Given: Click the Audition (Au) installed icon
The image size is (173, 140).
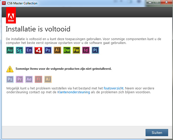Looking at the screenshot, I should (x=10, y=50).
